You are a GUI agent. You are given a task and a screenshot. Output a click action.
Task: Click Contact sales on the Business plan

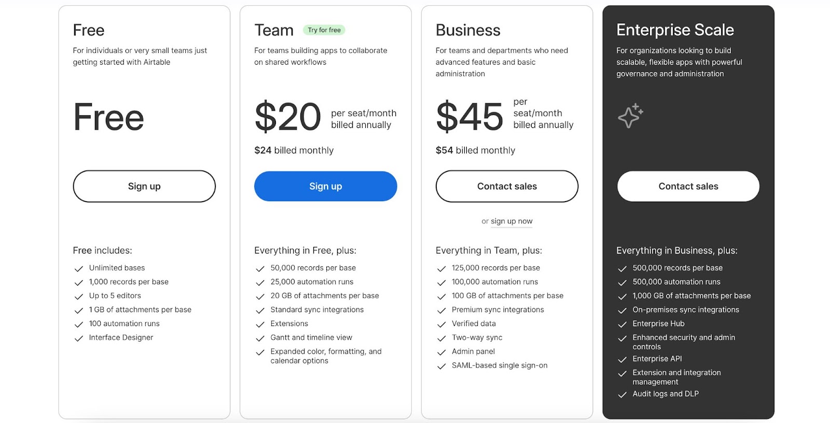tap(507, 186)
